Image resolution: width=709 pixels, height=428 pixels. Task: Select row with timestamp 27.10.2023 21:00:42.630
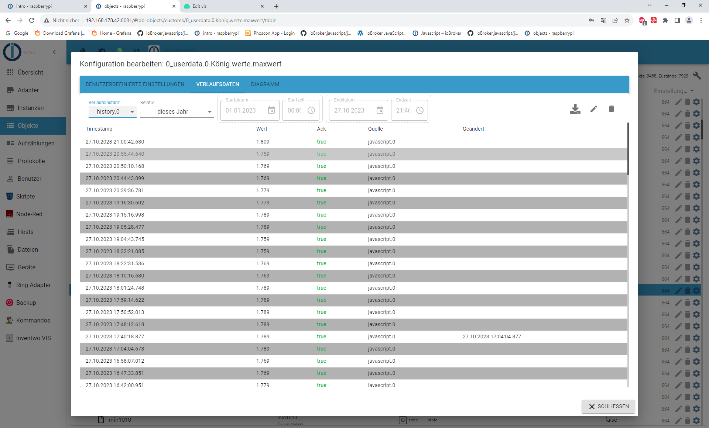(x=353, y=142)
